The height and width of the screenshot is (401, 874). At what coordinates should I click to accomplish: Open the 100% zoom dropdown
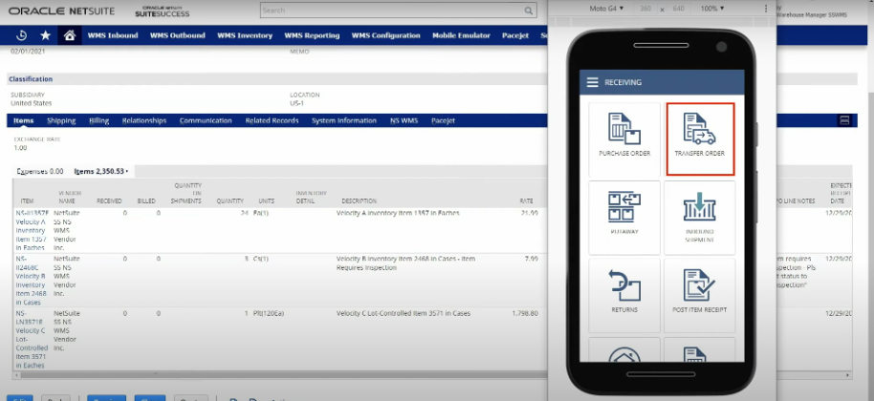tap(711, 9)
